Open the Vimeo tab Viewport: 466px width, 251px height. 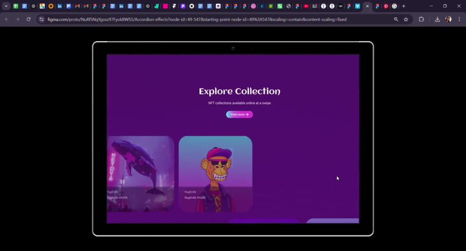point(357,6)
